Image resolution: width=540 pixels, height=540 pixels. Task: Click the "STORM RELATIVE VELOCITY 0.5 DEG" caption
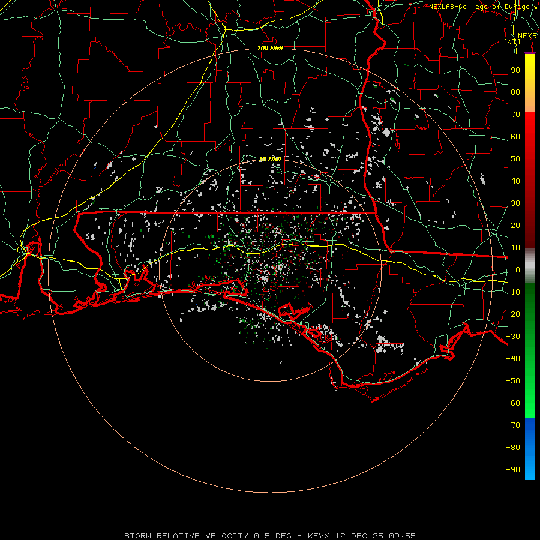tap(208, 536)
